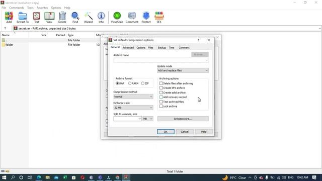Open the Wizard tool
Screen dimensions: 322x181
coord(89,18)
